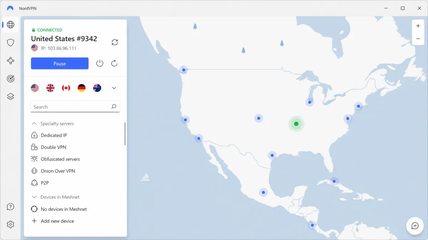Select Onion Over VPN option
This screenshot has height=240, width=428.
coord(53,171)
